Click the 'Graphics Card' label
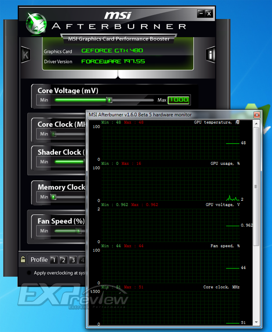This screenshot has height=332, width=272. (58, 51)
